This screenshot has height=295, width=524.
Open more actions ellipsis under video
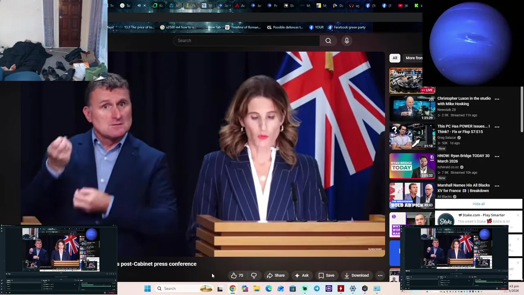[x=380, y=275]
